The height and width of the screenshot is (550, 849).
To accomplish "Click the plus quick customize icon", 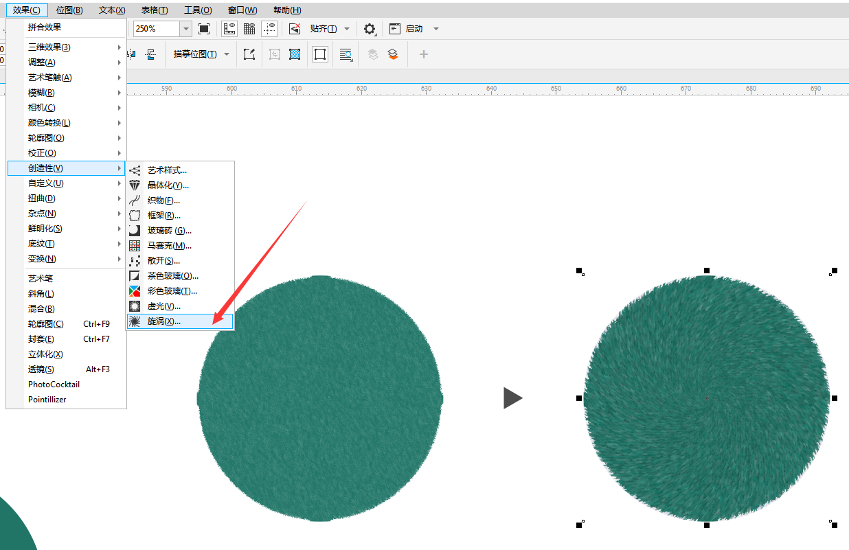I will pos(424,54).
